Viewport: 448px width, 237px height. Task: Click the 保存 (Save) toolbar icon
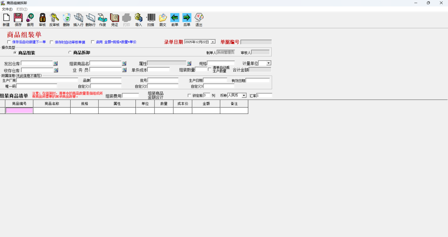pyautogui.click(x=18, y=17)
